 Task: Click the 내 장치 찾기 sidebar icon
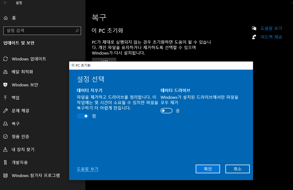coord(5,150)
